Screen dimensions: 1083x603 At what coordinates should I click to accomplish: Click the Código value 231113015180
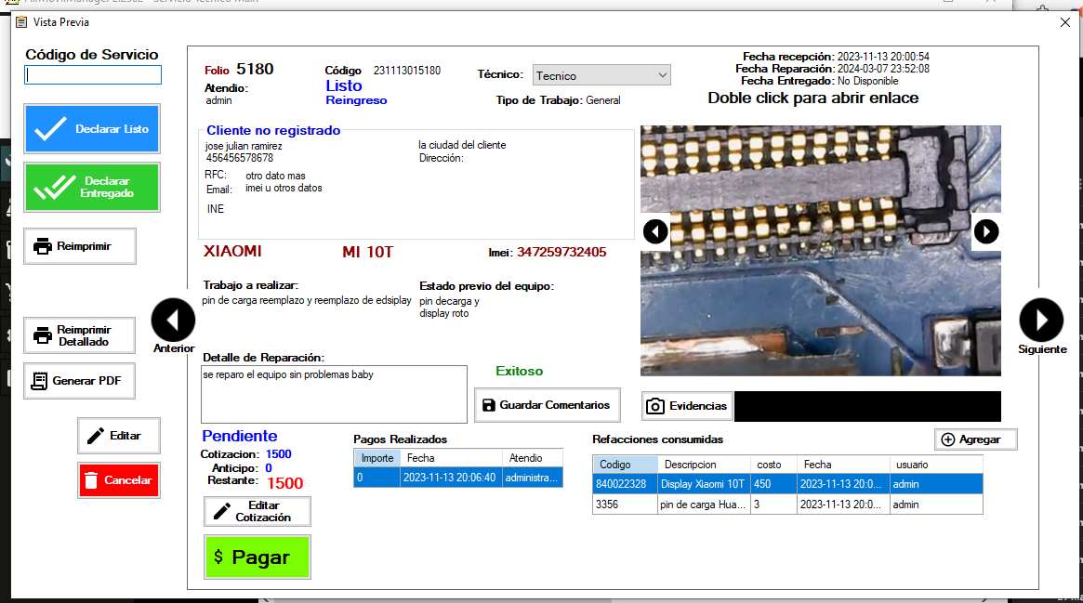tap(407, 71)
